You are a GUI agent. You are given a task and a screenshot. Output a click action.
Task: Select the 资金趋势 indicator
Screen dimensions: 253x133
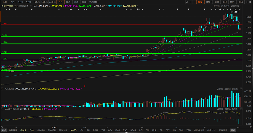(52, 130)
